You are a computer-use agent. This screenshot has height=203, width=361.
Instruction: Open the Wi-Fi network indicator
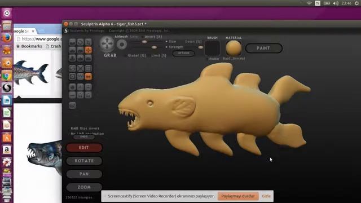[309, 3]
